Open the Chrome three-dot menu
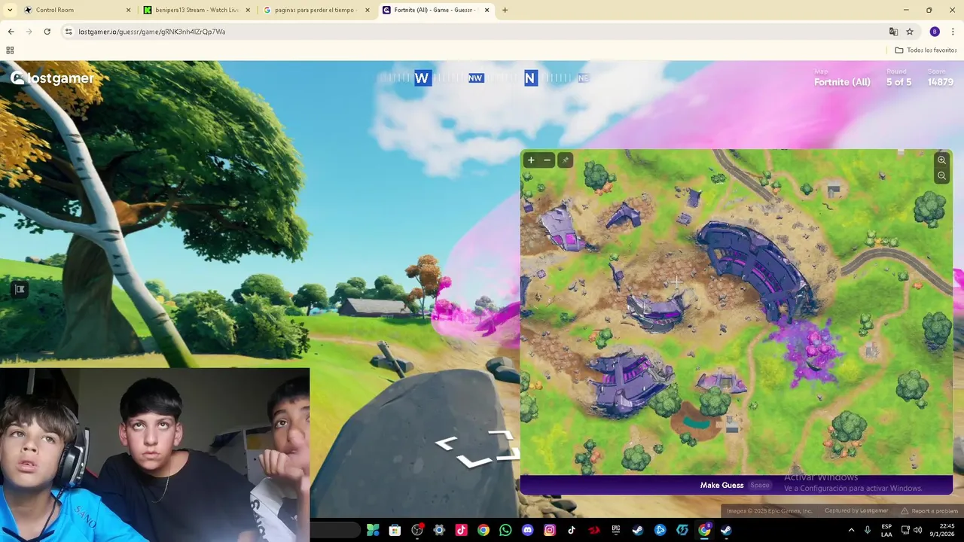Screen dimensions: 964x542 (x=953, y=32)
